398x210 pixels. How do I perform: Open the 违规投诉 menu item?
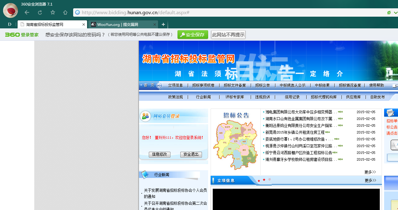coord(262,97)
